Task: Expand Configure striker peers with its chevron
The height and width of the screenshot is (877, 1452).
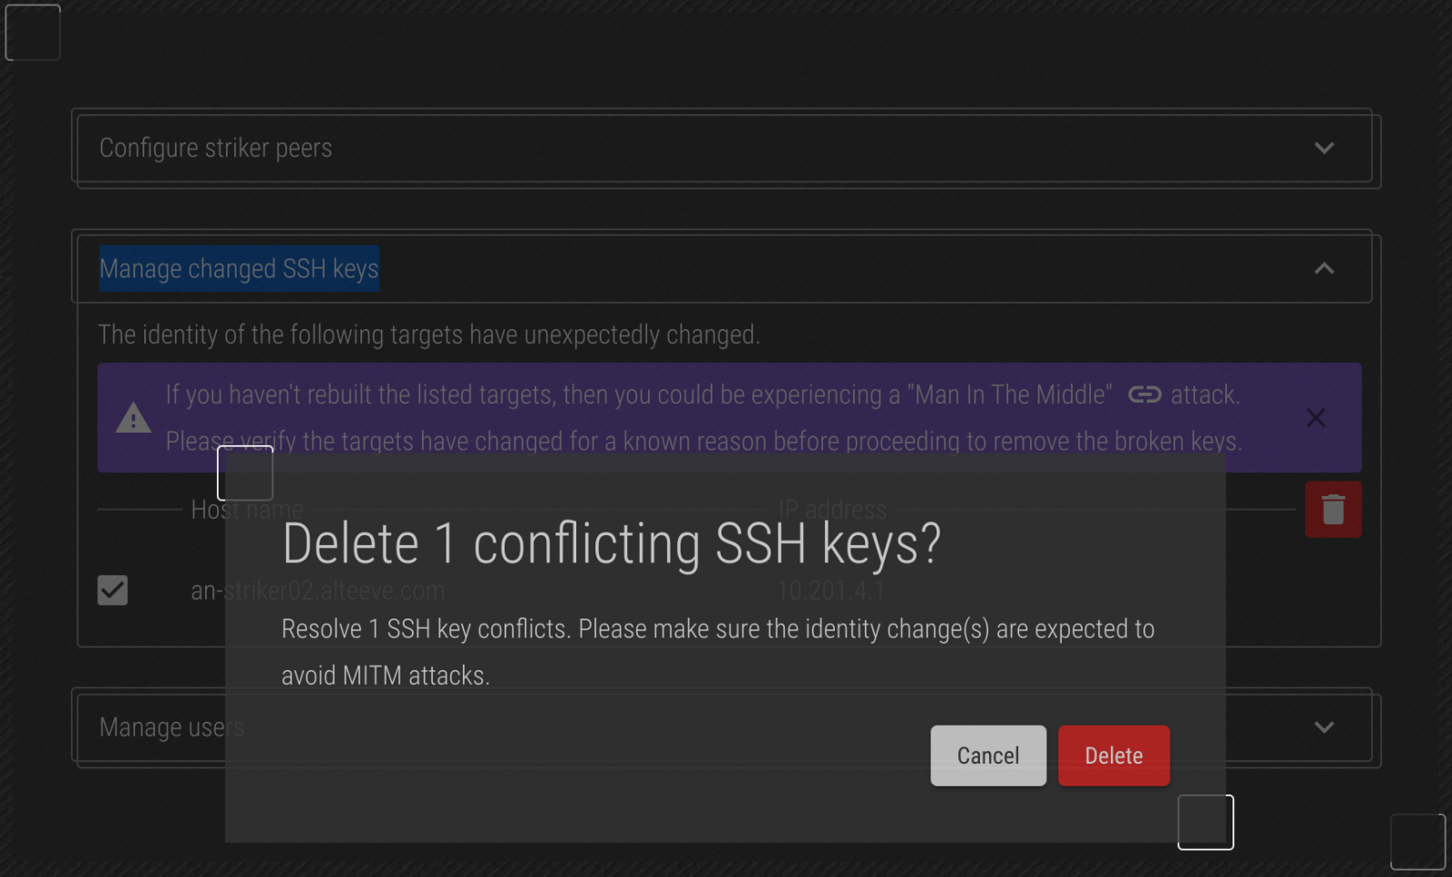Action: pyautogui.click(x=1324, y=148)
